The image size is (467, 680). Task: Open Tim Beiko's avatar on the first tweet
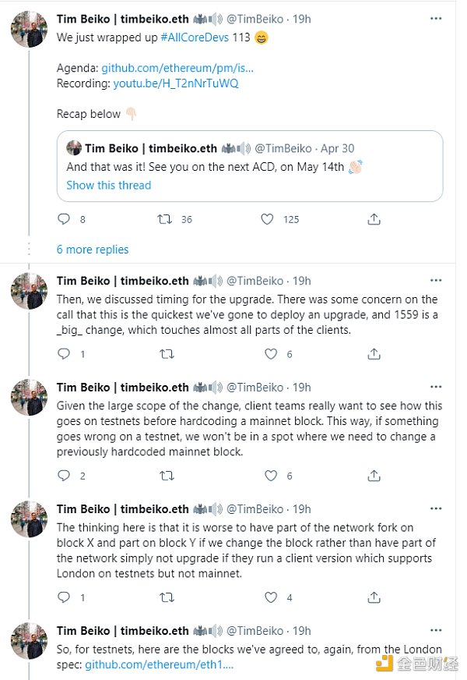pos(30,29)
